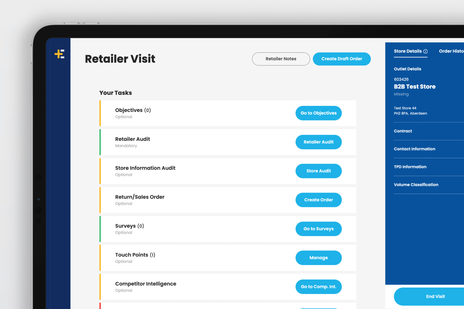The height and width of the screenshot is (309, 464).
Task: Click the Mandatory label under Retailer Audit
Action: [126, 146]
